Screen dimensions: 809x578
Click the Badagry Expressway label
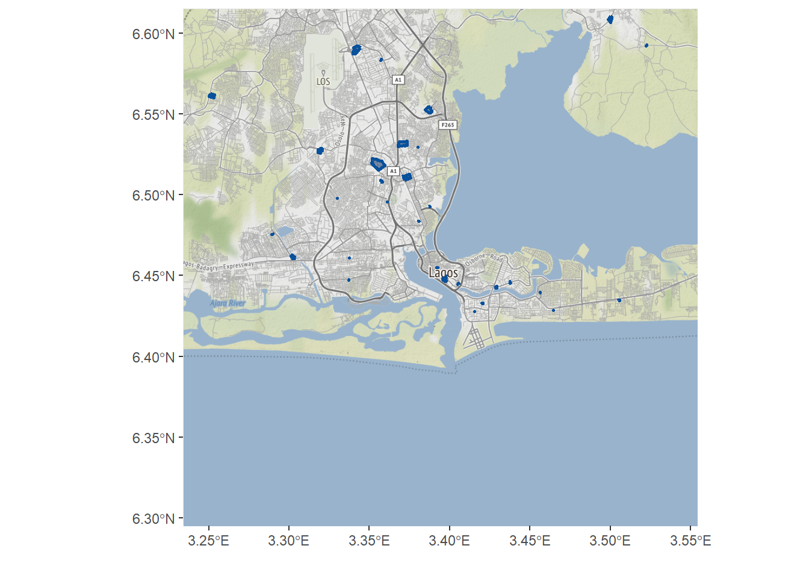[x=220, y=266]
